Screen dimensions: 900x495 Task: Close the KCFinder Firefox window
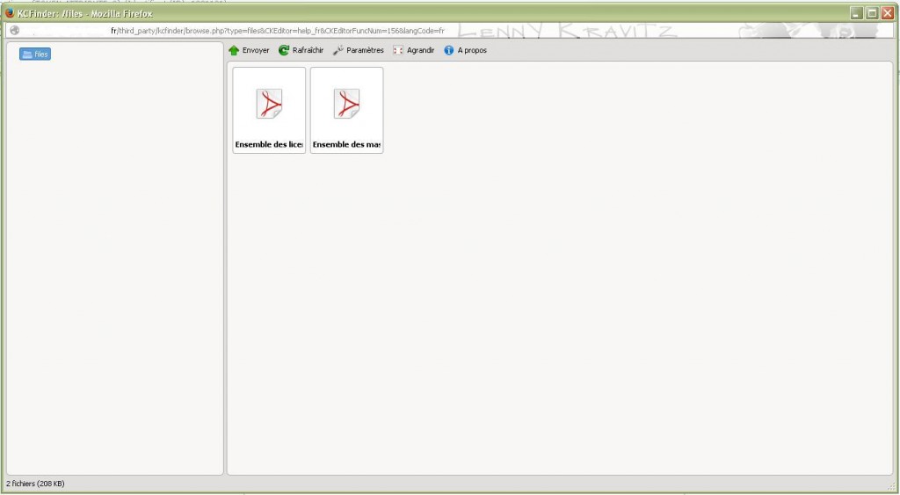click(888, 13)
